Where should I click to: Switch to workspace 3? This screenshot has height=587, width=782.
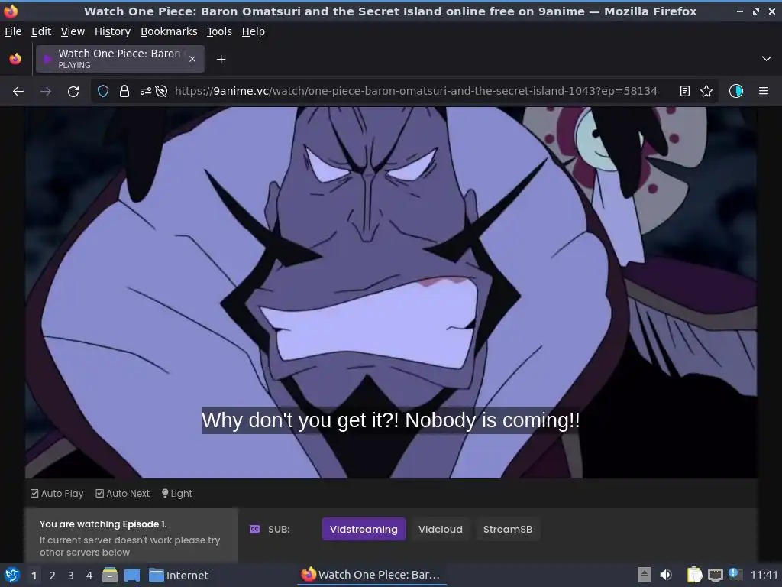[x=71, y=576]
